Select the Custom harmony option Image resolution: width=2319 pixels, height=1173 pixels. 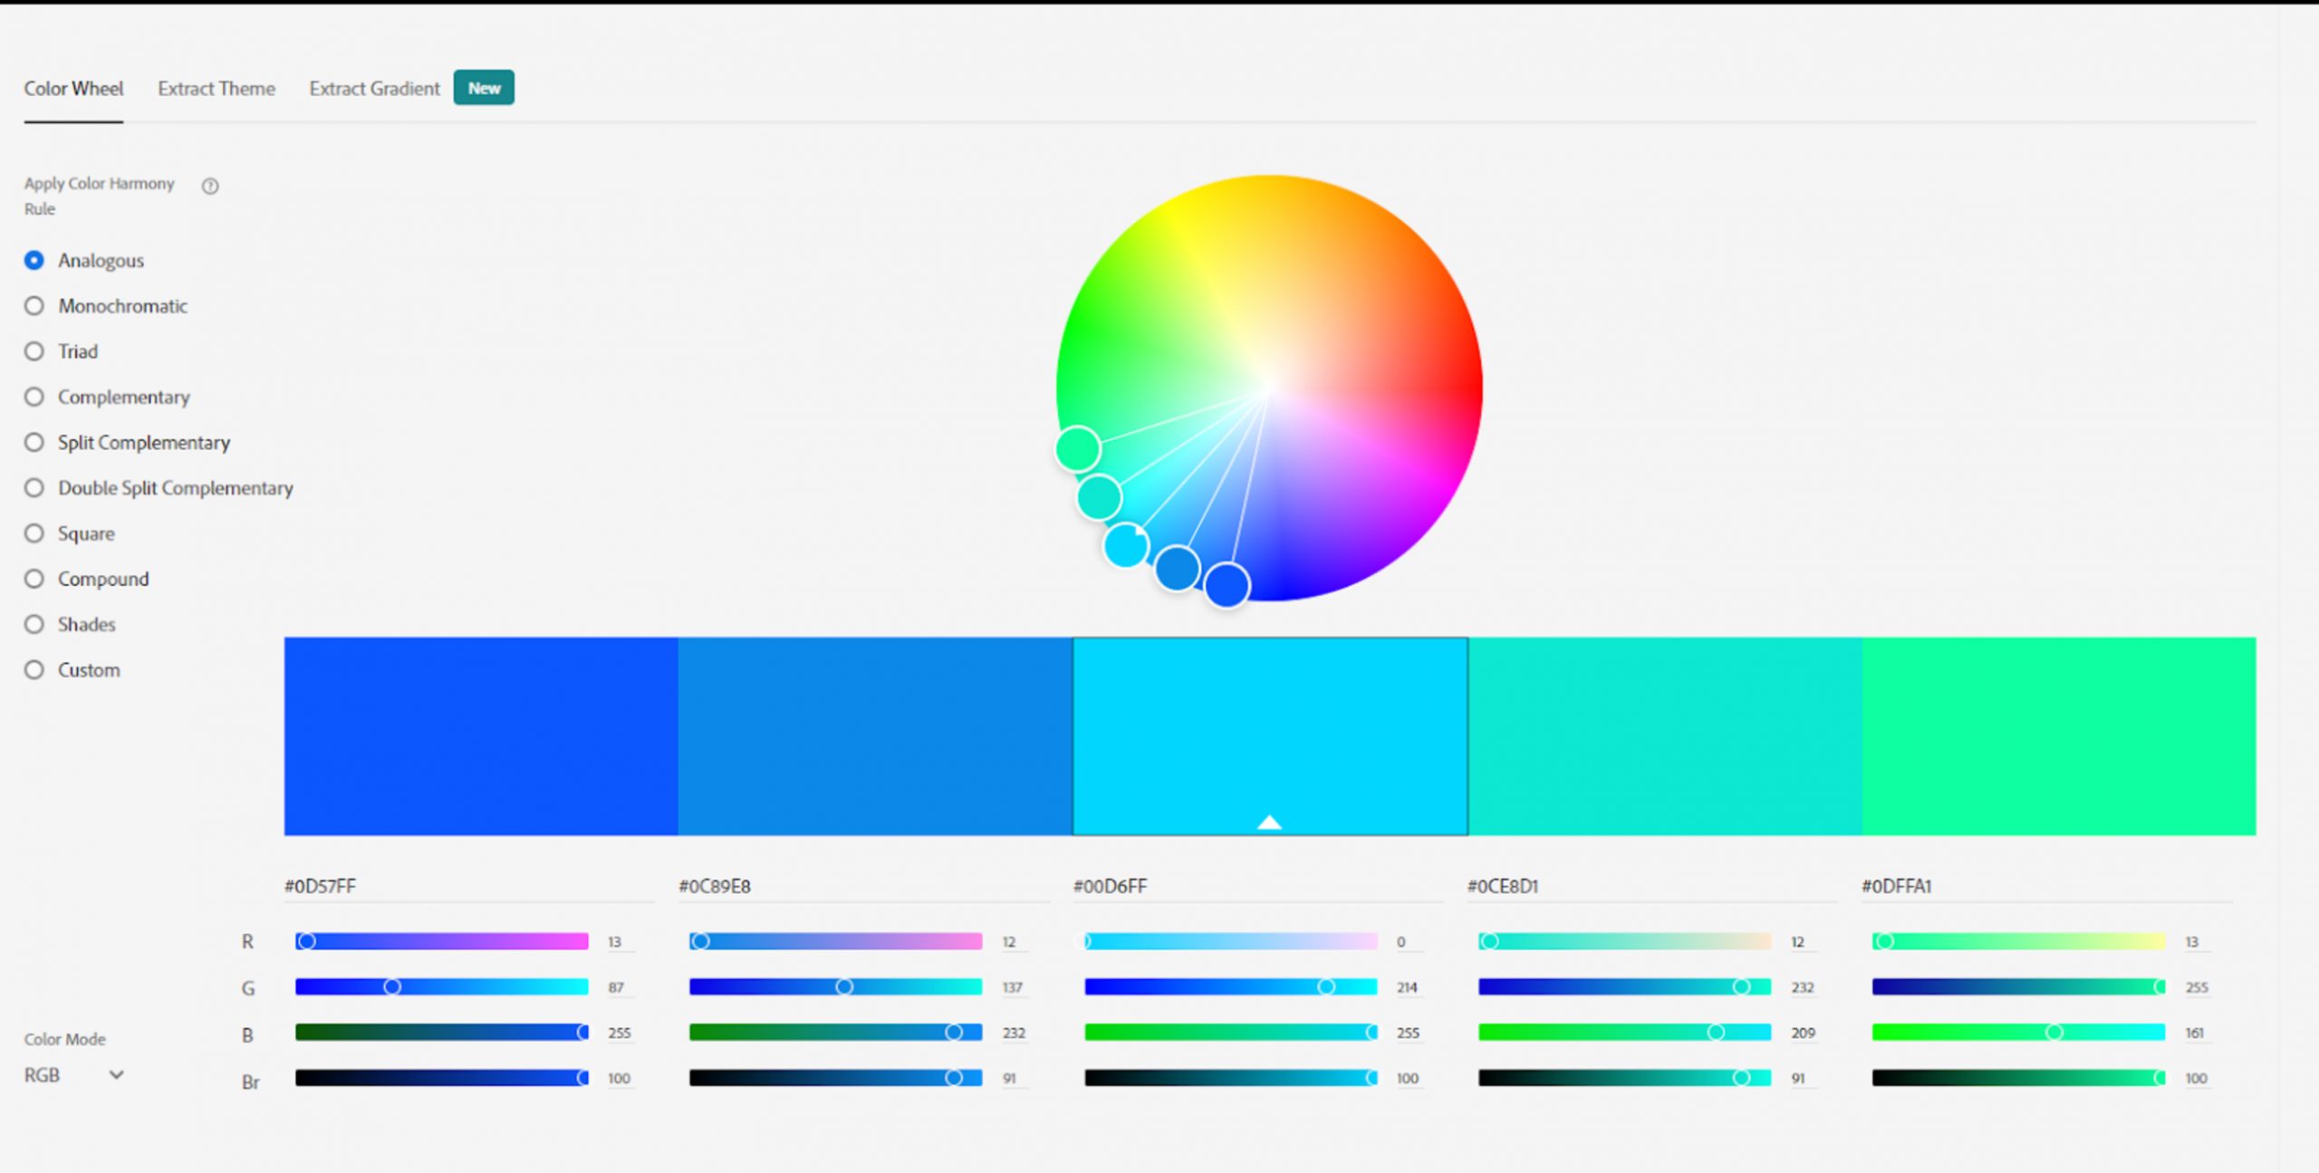tap(34, 669)
